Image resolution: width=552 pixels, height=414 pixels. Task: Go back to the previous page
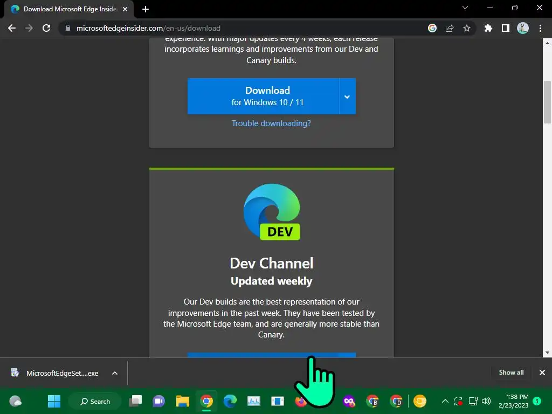coord(12,28)
